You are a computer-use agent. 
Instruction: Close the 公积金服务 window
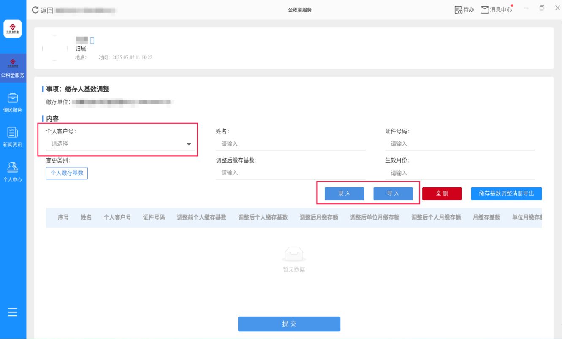point(557,8)
